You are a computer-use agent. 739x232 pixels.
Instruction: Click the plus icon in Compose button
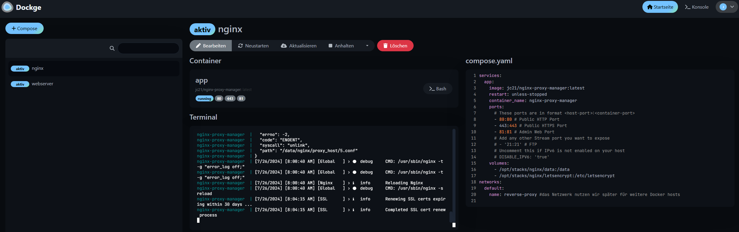tap(14, 28)
